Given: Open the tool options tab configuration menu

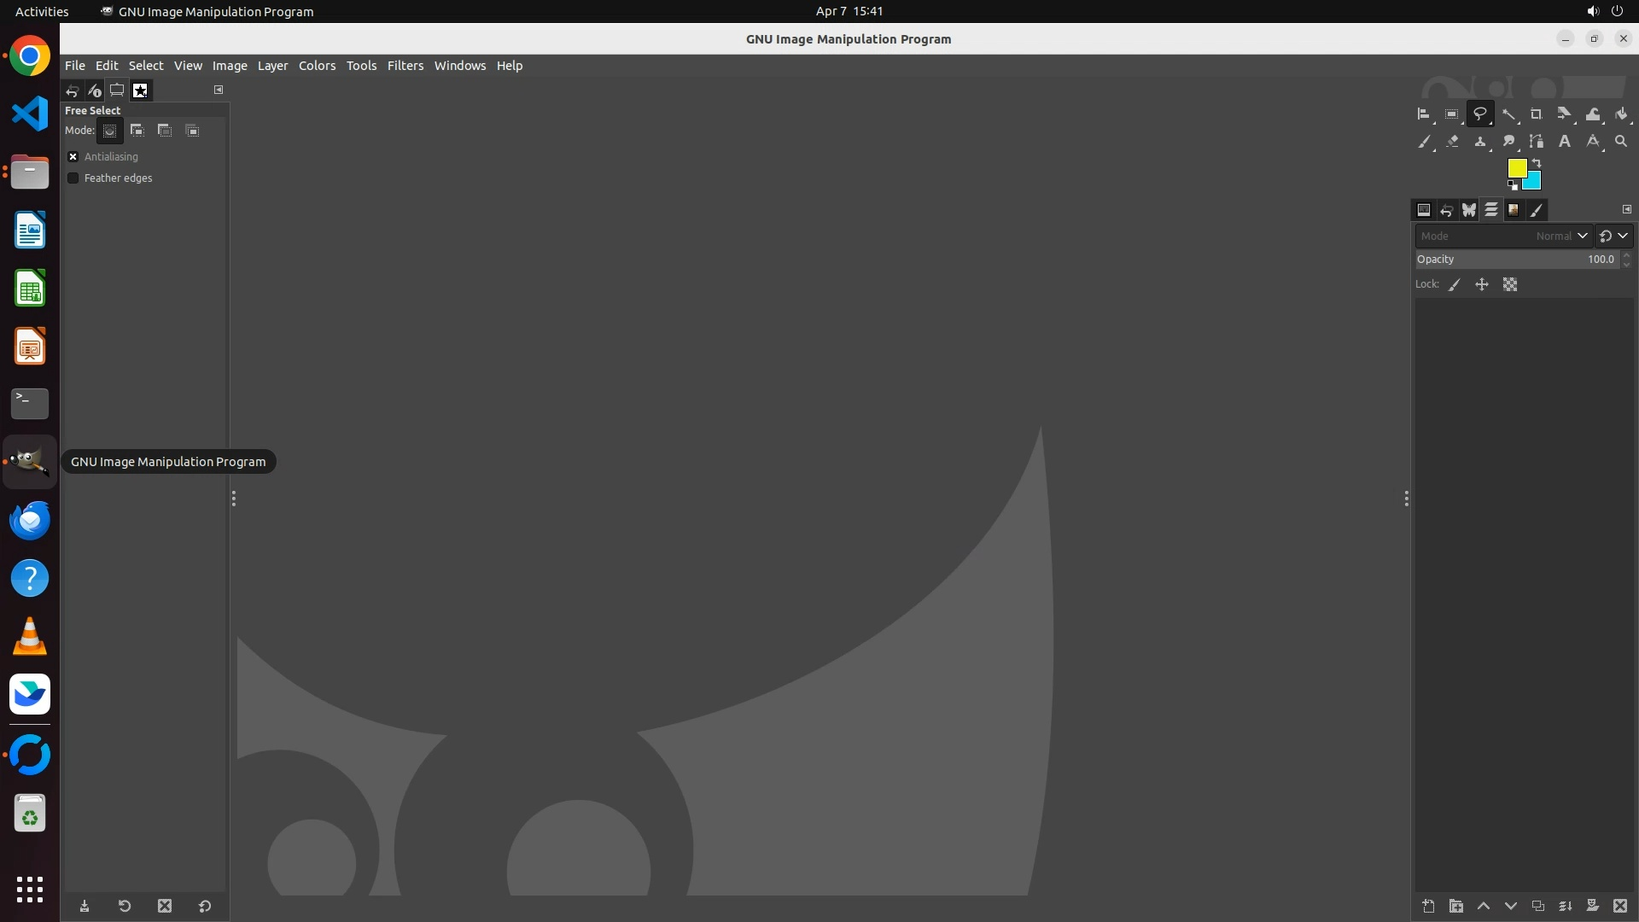Looking at the screenshot, I should point(219,90).
